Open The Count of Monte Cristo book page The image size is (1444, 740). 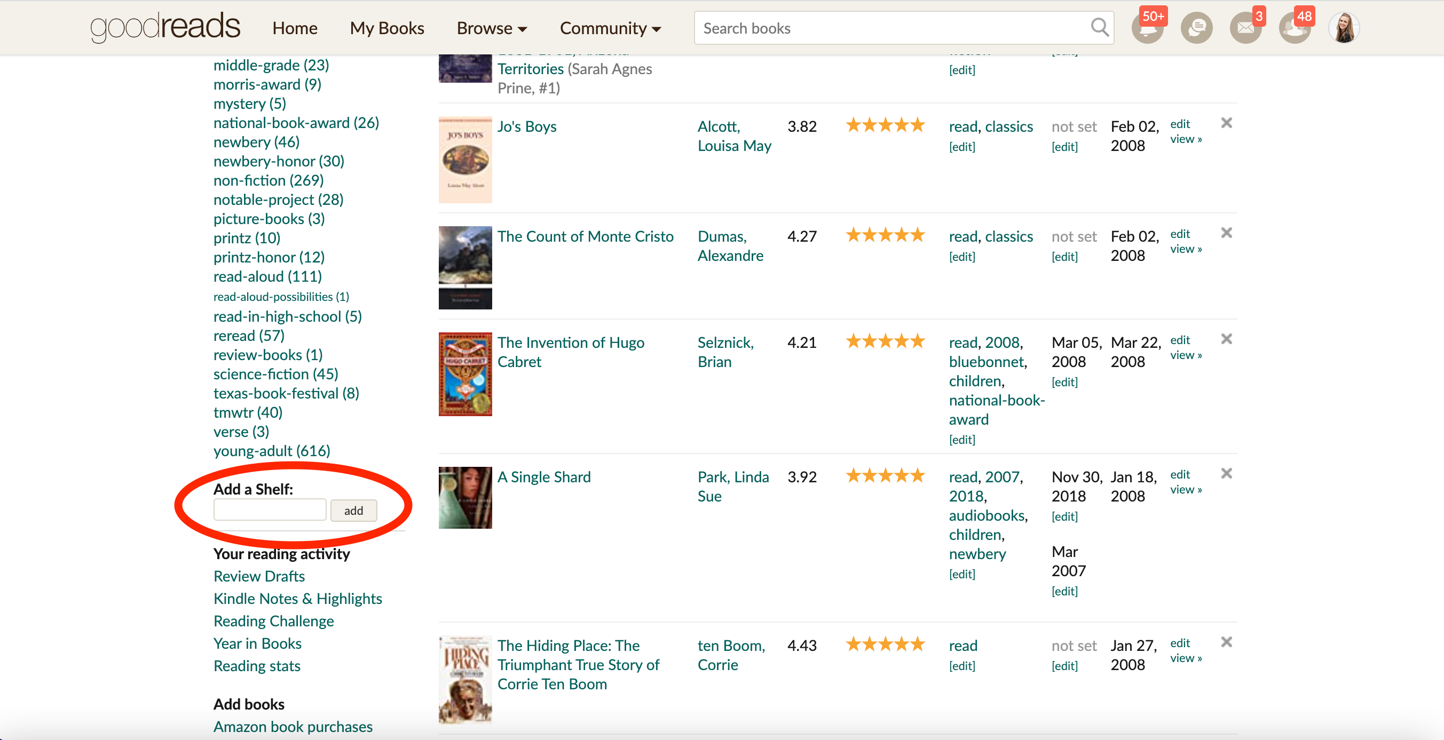pos(586,236)
